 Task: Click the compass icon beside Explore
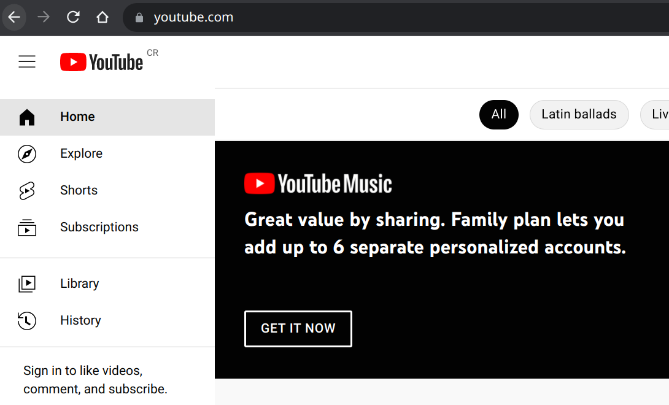pos(27,154)
